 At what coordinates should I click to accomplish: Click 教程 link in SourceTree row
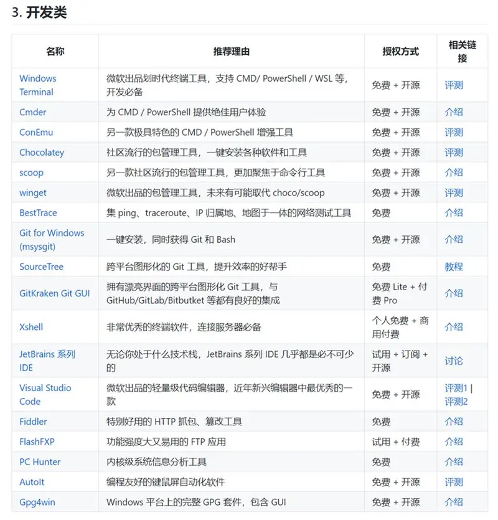(454, 267)
